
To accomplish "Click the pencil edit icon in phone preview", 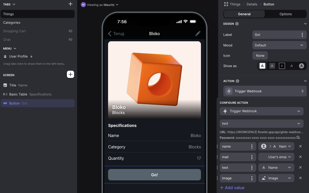I will tap(198, 34).
